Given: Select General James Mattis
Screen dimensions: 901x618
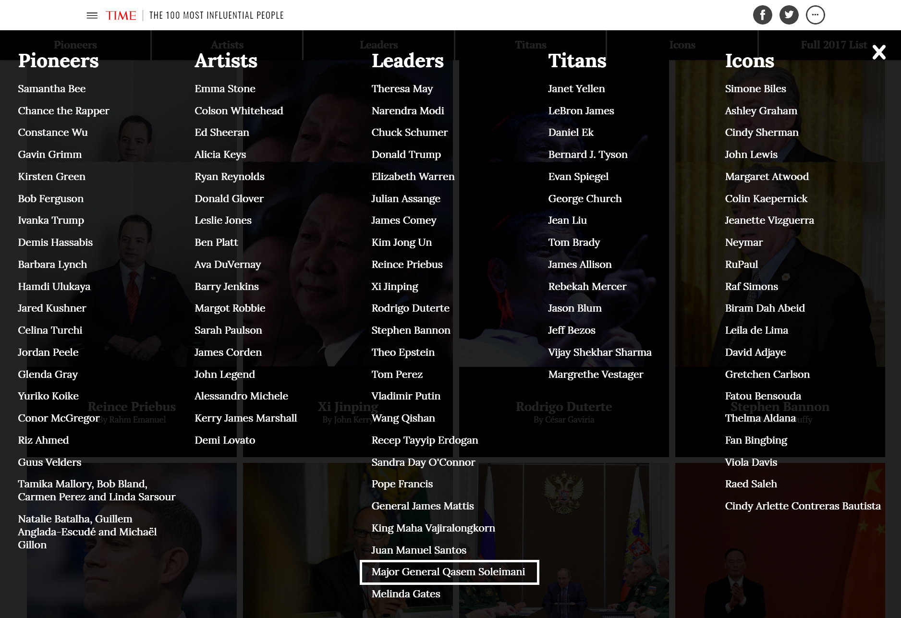Looking at the screenshot, I should [x=423, y=506].
